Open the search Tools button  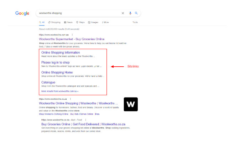tap(135, 22)
